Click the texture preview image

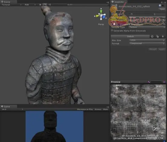pyautogui.click(x=138, y=112)
